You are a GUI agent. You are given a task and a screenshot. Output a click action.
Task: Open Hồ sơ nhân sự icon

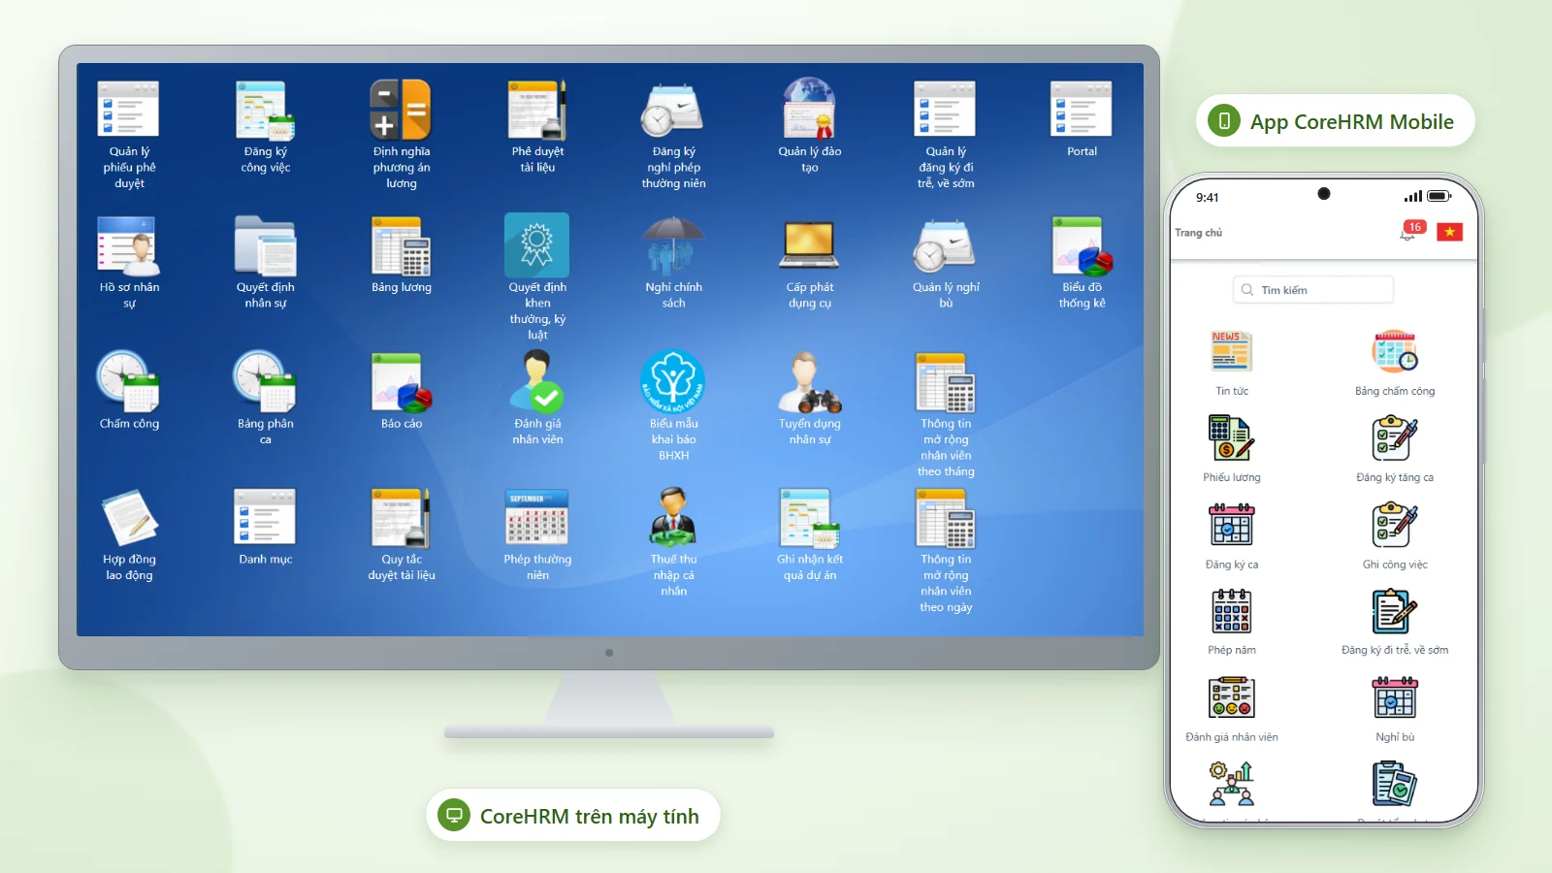(x=129, y=245)
